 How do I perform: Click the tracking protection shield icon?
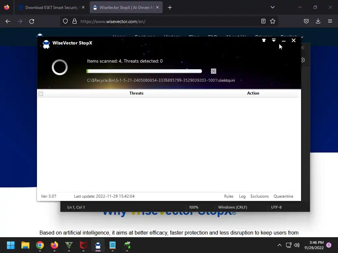(65, 21)
